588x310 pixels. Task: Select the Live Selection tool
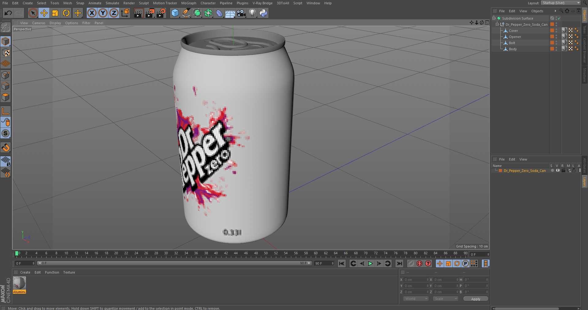tap(33, 13)
